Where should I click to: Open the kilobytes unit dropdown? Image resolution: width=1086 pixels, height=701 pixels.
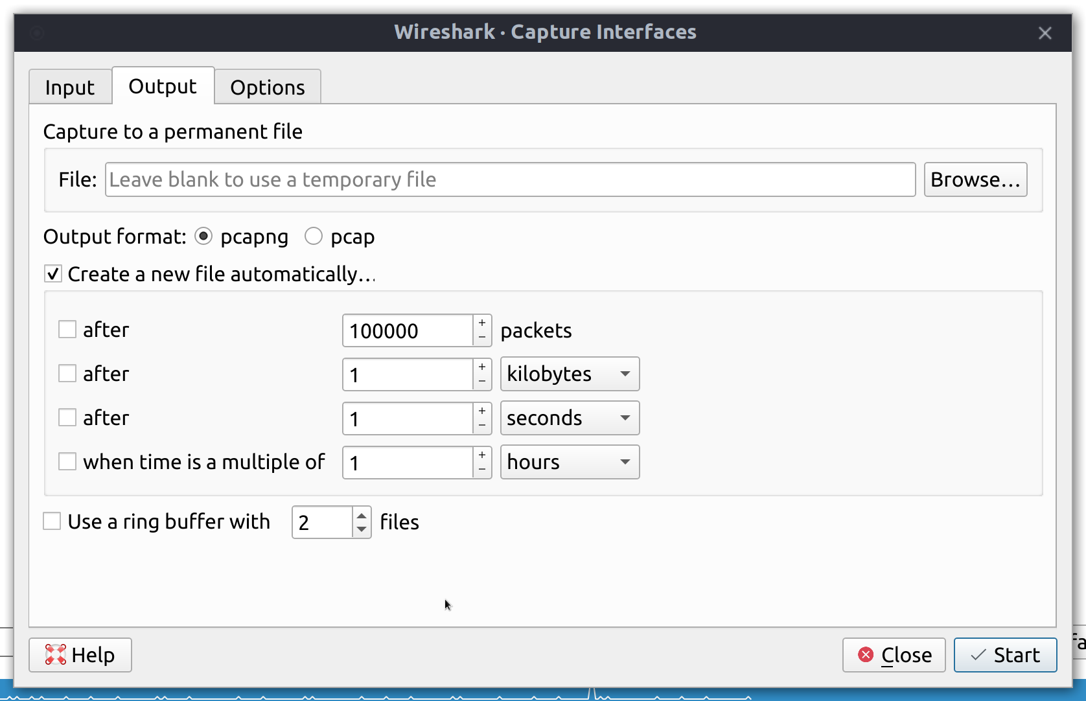[570, 374]
